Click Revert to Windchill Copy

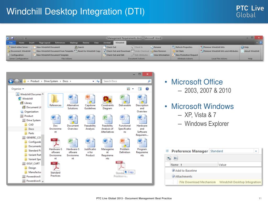(x=87, y=51)
